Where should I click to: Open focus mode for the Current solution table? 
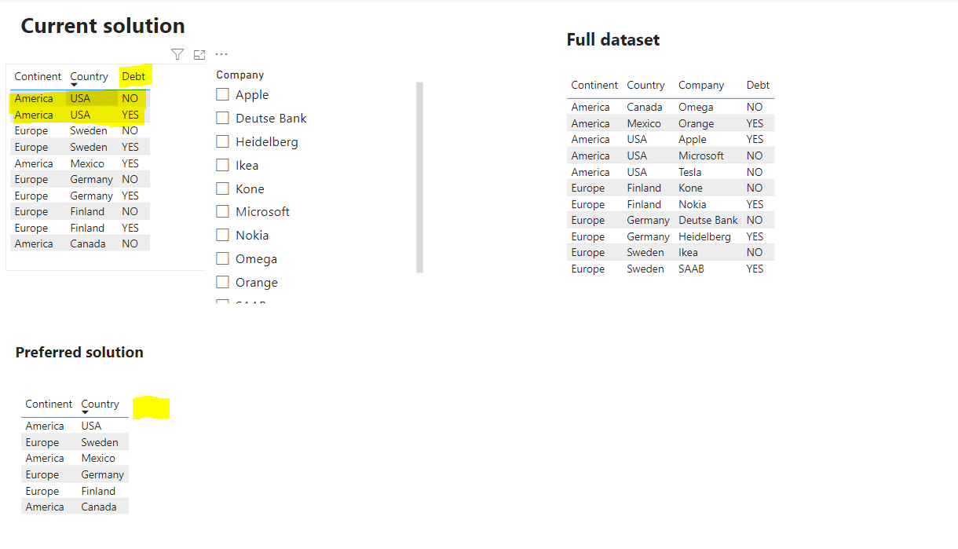click(199, 54)
